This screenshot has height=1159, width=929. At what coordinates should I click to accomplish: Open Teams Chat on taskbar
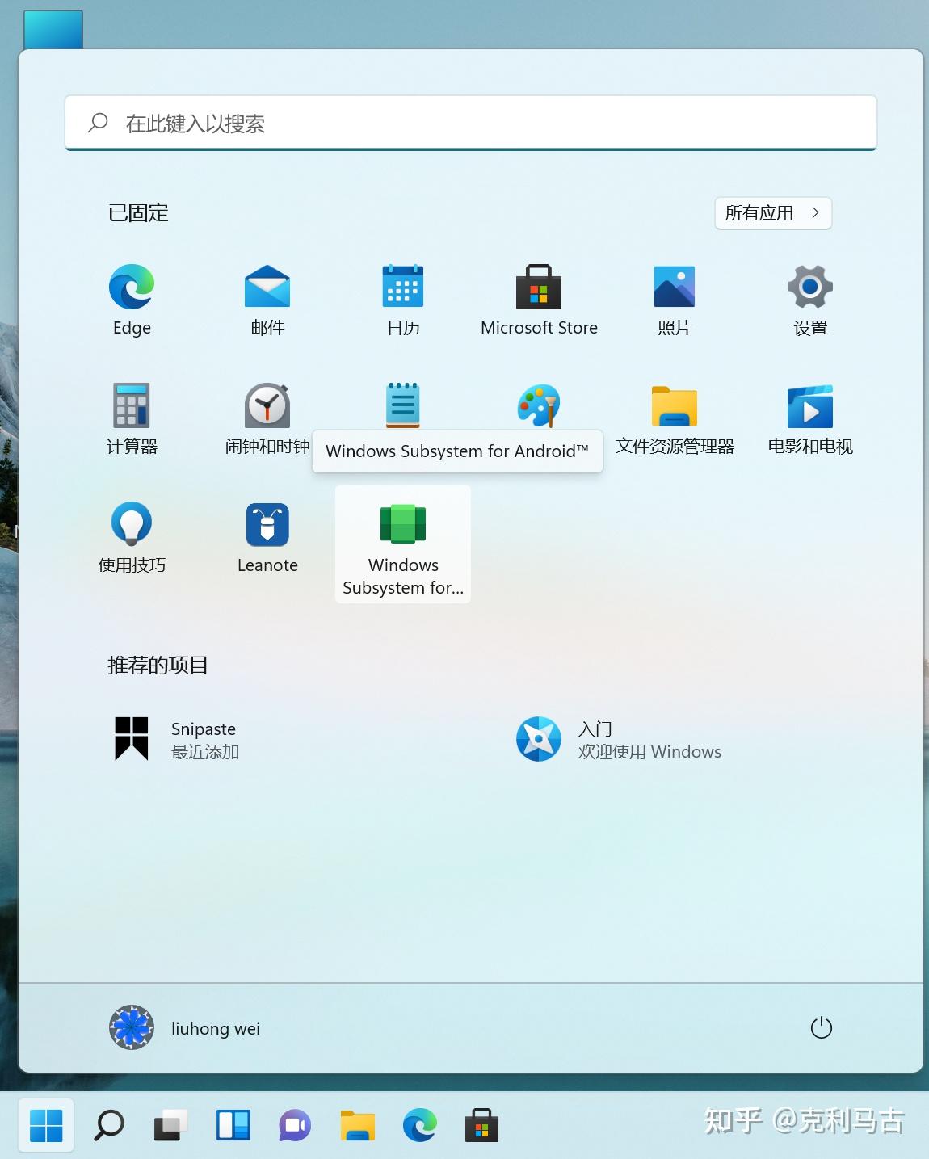(x=295, y=1125)
